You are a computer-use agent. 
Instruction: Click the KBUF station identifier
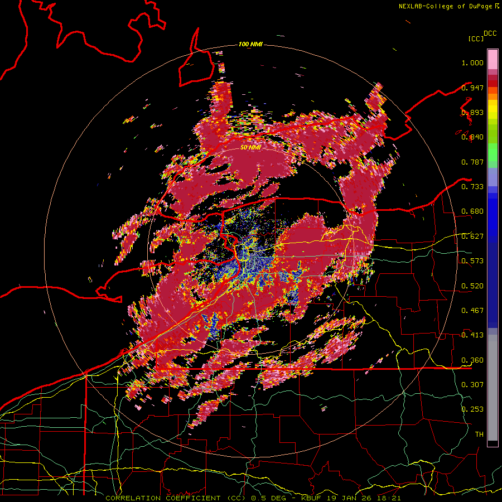312,498
